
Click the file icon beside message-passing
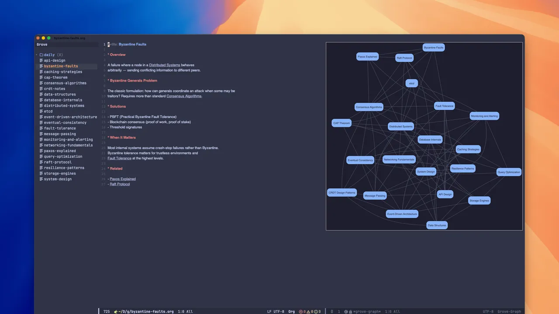coord(41,134)
